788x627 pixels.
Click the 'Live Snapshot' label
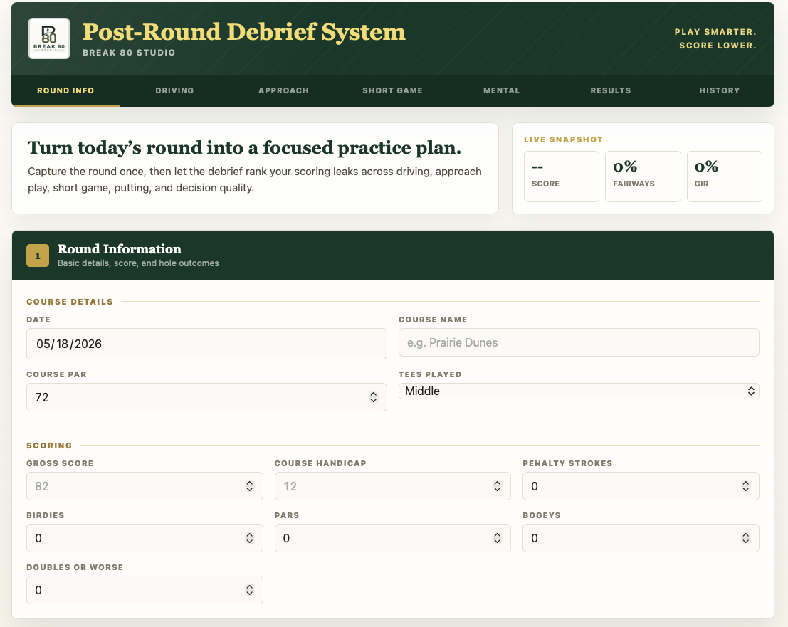[563, 139]
